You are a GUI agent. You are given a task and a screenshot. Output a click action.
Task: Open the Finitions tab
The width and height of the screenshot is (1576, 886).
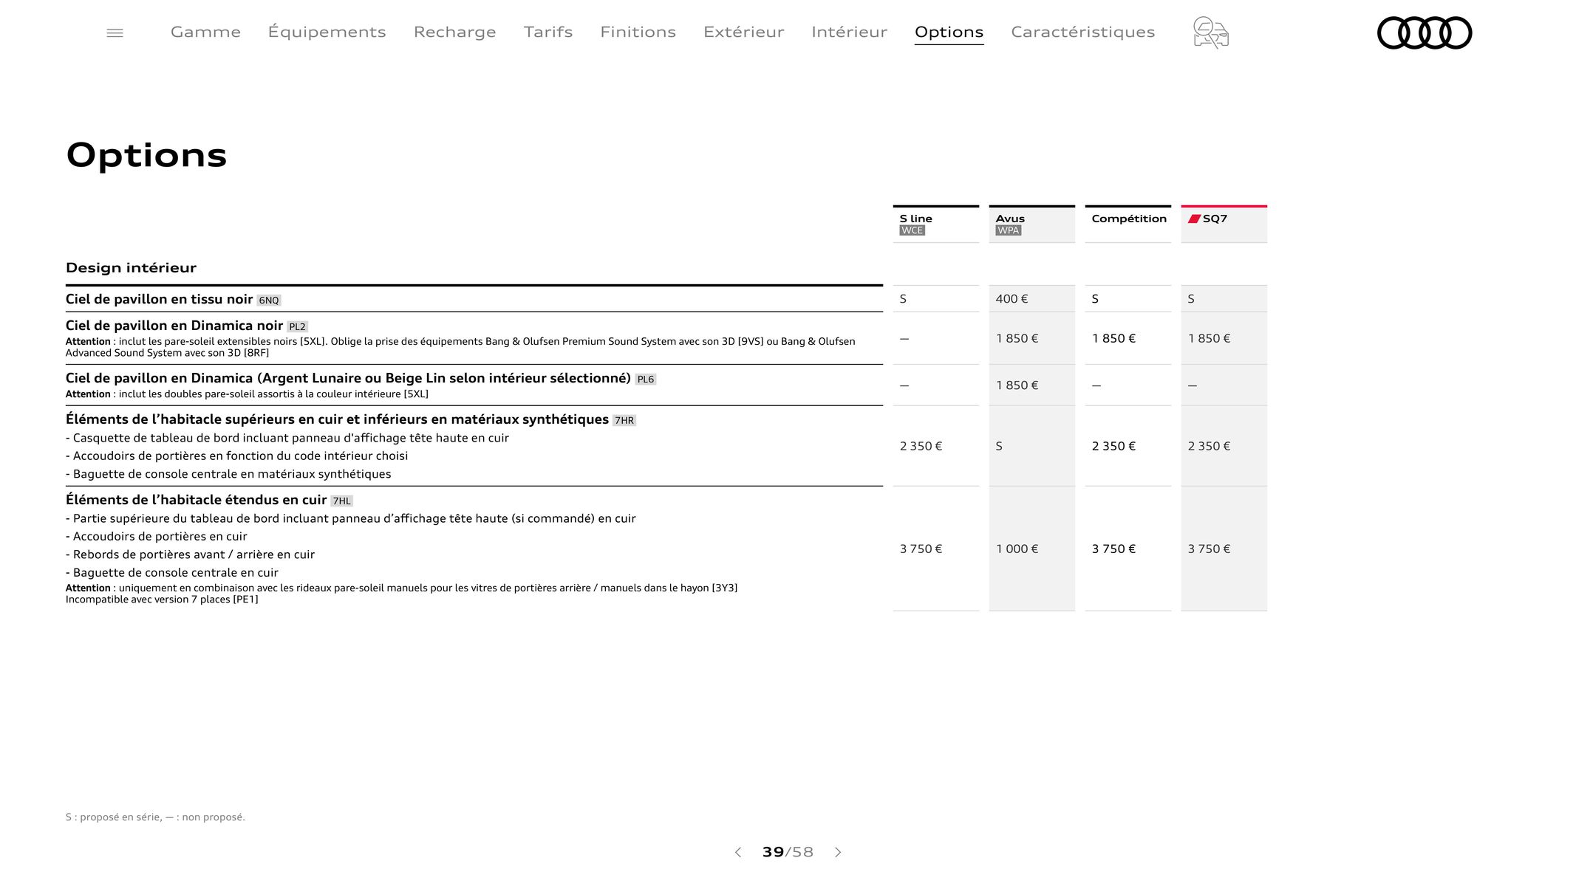pyautogui.click(x=638, y=32)
